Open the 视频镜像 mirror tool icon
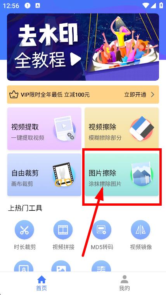The width and height of the screenshot is (166, 295). pyautogui.click(x=140, y=230)
